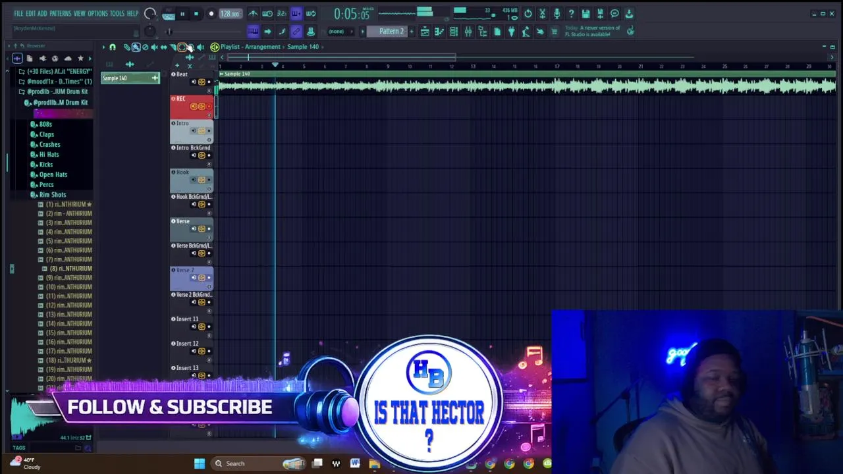Toggle the wait-for-input icon
Image resolution: width=843 pixels, height=474 pixels.
pyautogui.click(x=267, y=13)
